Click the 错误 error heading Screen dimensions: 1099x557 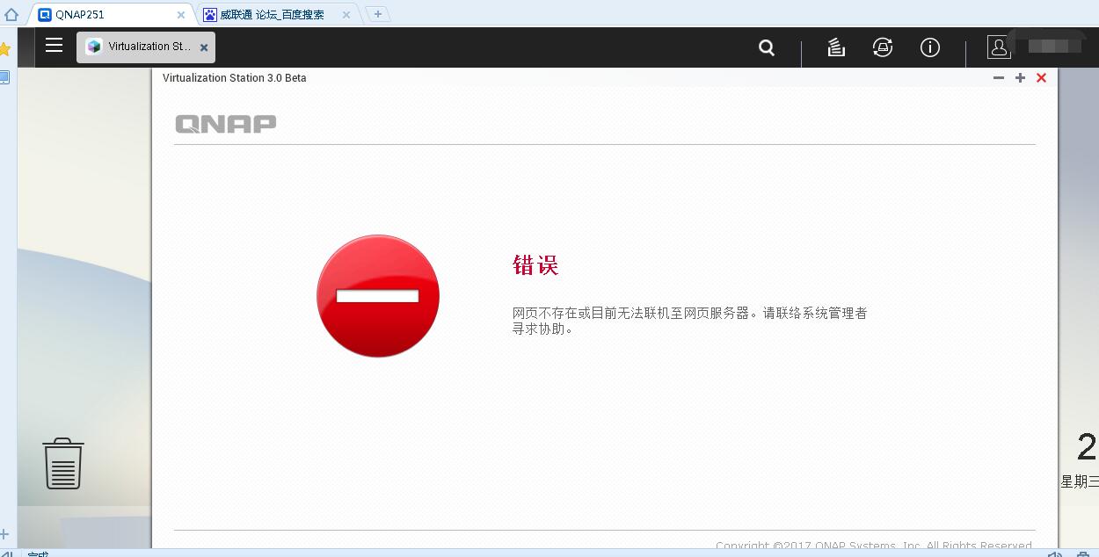tap(535, 265)
